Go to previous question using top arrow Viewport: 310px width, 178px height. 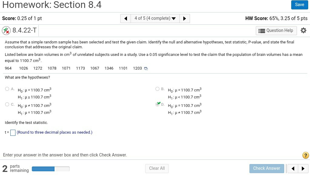126,19
